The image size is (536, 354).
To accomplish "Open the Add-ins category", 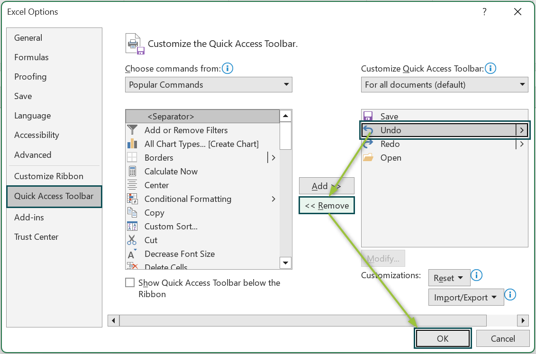I will tap(55, 218).
